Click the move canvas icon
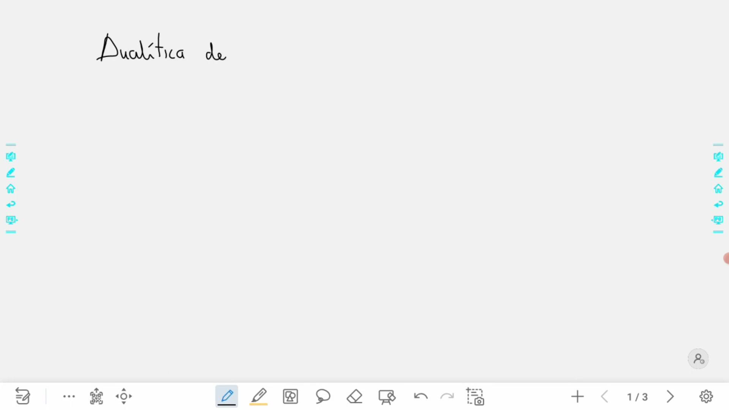This screenshot has width=729, height=410. point(124,396)
